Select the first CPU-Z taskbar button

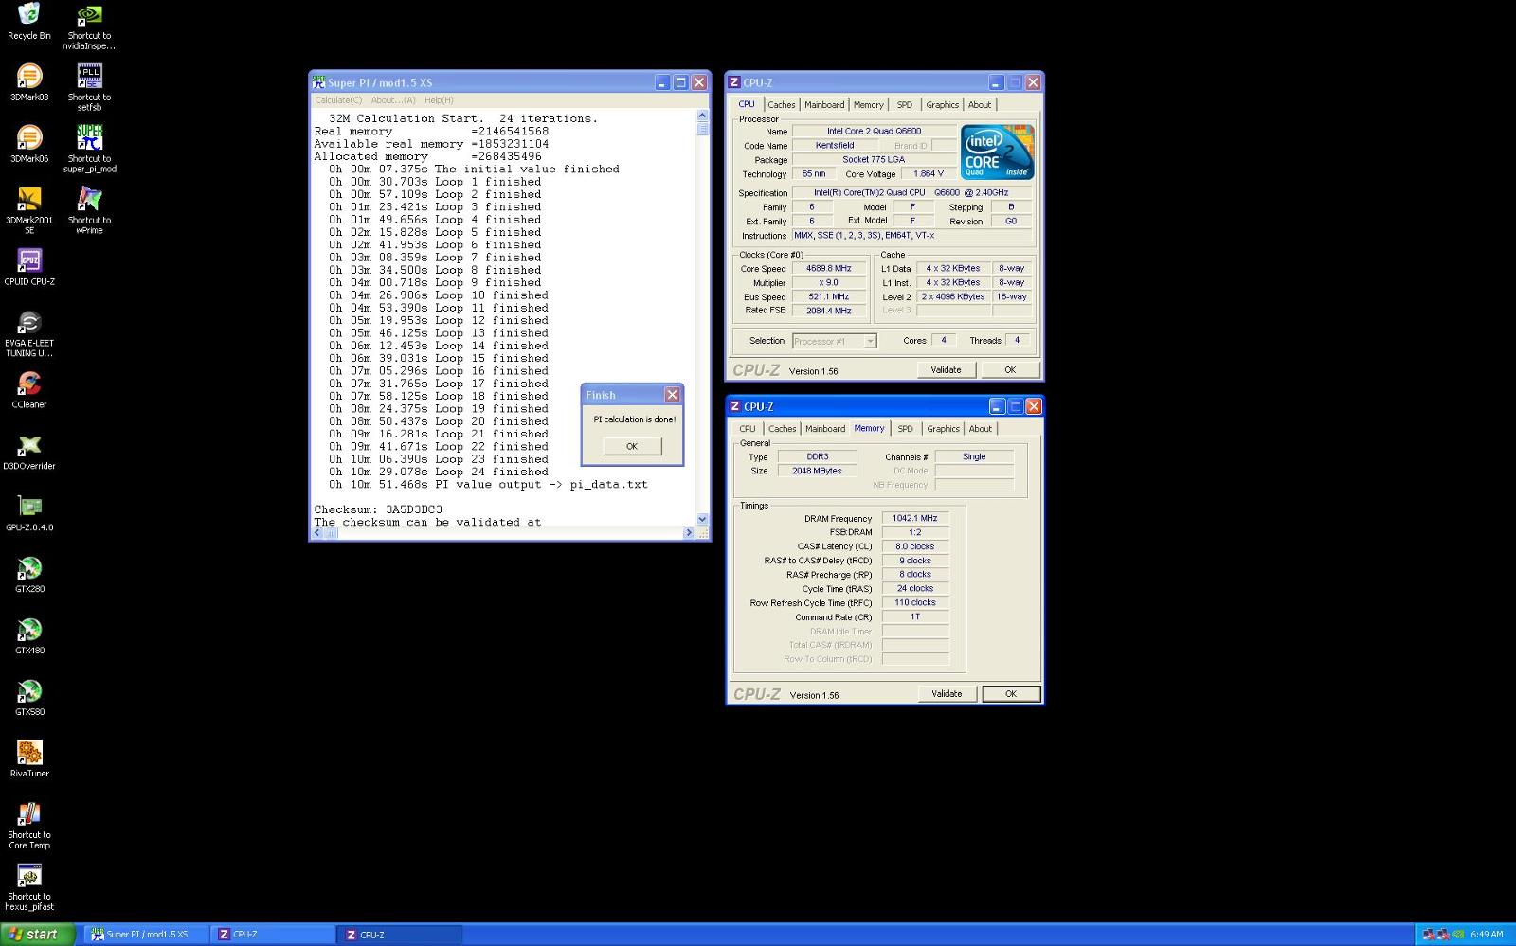(273, 935)
